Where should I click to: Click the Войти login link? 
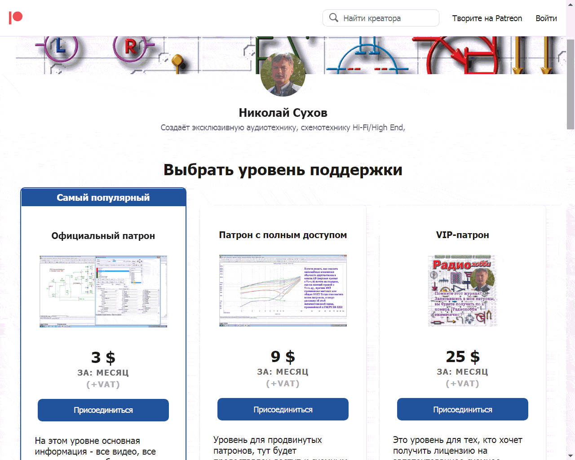coord(546,18)
